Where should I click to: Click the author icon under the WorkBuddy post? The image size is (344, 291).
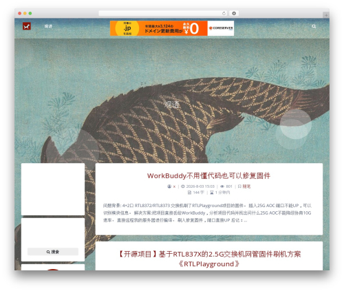pos(169,186)
